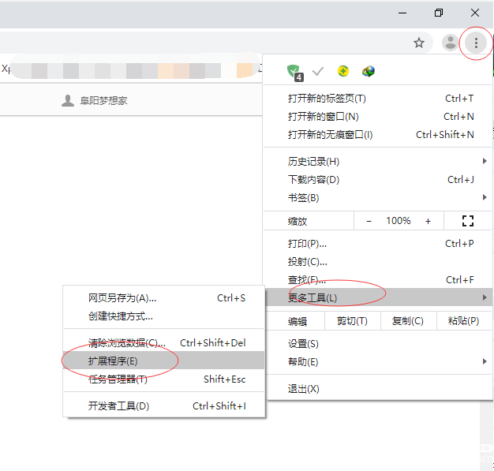Open a new tab via 打开新的标签页(T)
Screen dimensions: 494x471
378,99
